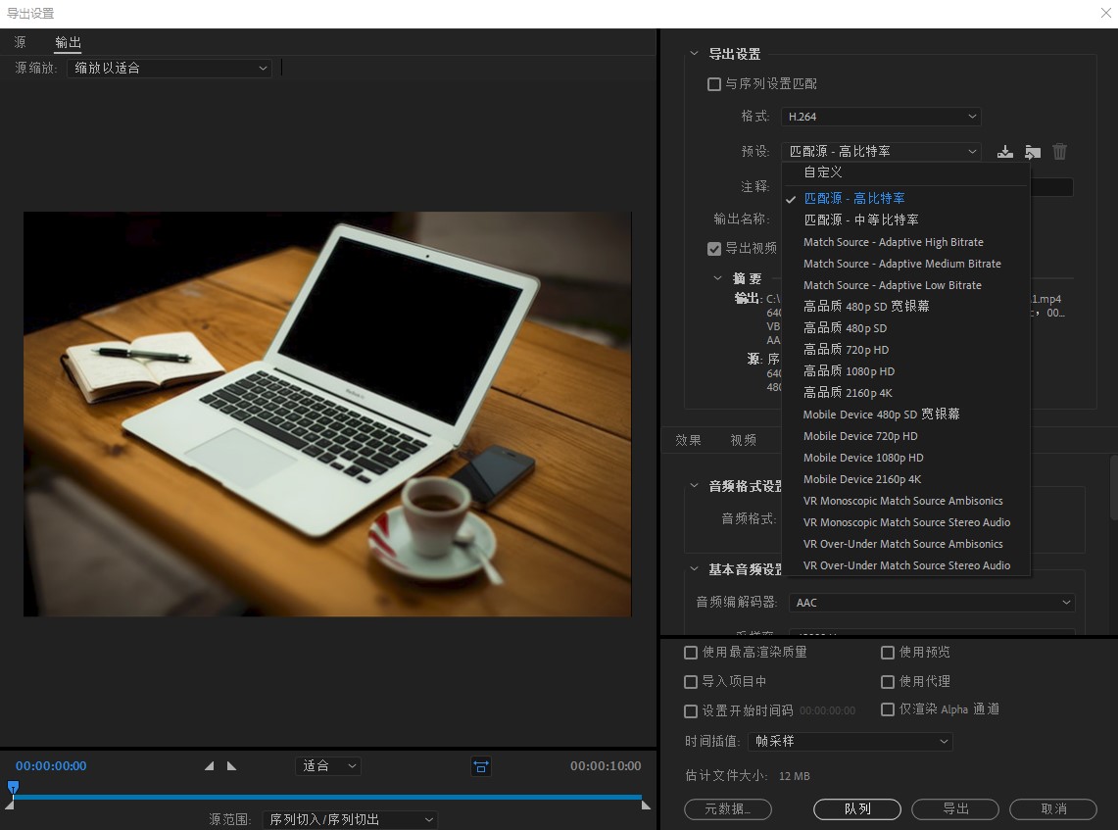Enable the 与序列设置匹配 checkbox

pyautogui.click(x=714, y=84)
